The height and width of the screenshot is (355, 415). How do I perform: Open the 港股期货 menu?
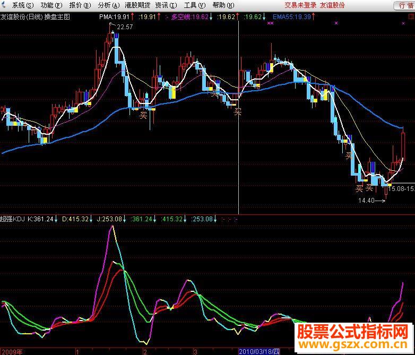[137, 5]
